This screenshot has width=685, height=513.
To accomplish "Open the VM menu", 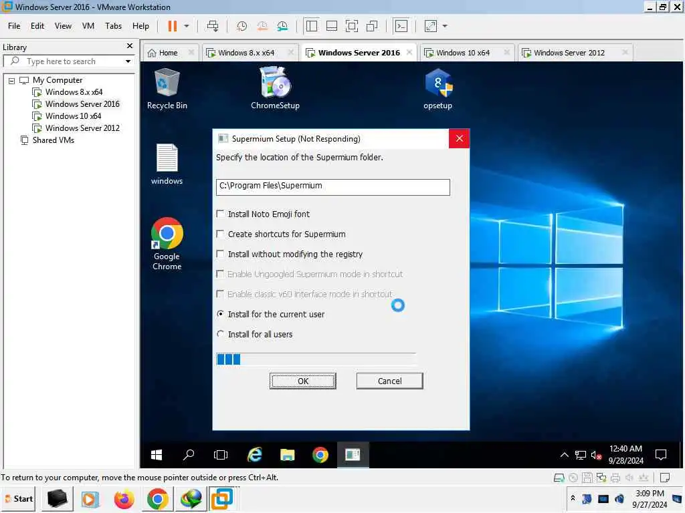I will tap(88, 26).
